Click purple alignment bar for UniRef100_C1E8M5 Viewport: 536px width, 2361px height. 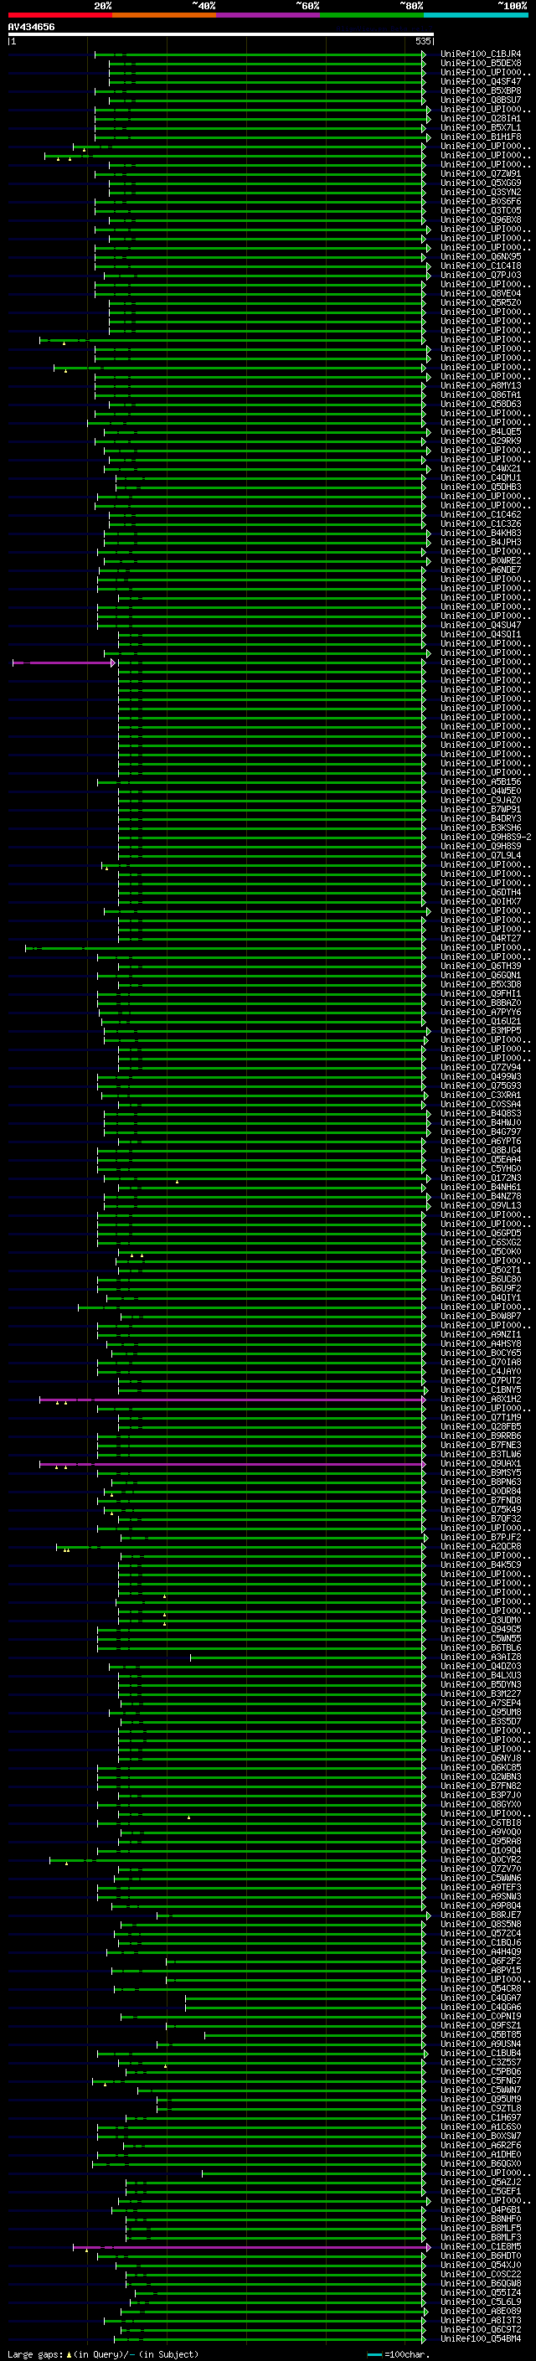251,2247
